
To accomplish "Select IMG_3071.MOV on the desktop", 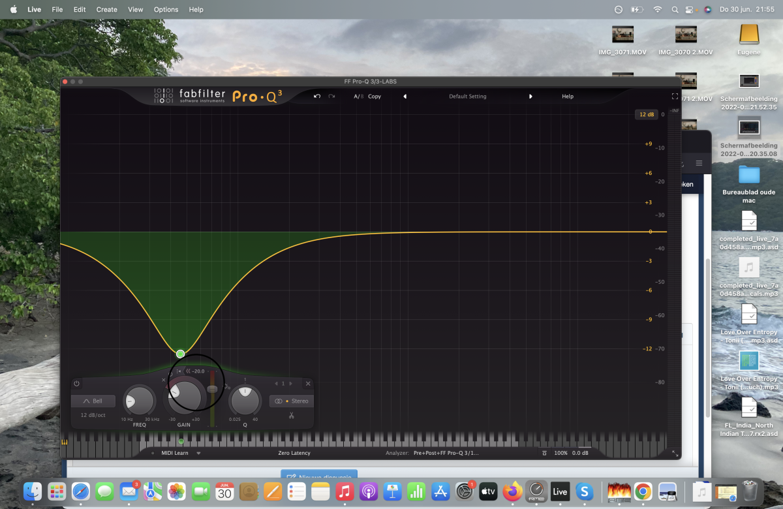I will coord(622,40).
